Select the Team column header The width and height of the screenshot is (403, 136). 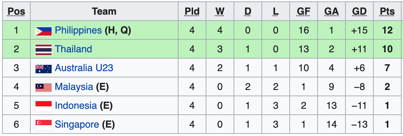(x=104, y=11)
